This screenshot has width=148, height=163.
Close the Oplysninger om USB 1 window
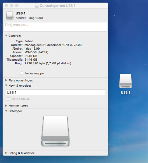tap(6, 6)
